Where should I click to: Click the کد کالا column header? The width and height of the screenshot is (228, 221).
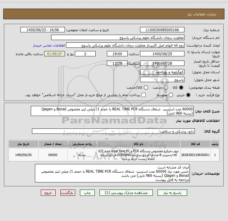(195, 144)
